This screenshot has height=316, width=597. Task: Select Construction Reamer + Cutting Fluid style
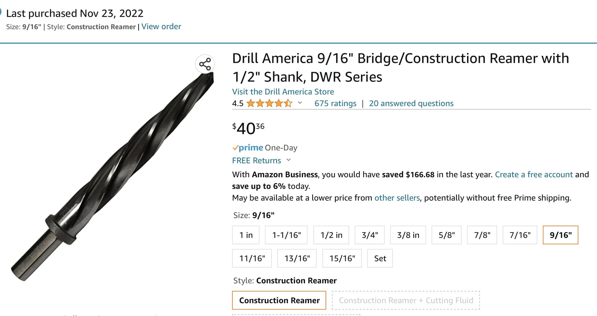406,300
